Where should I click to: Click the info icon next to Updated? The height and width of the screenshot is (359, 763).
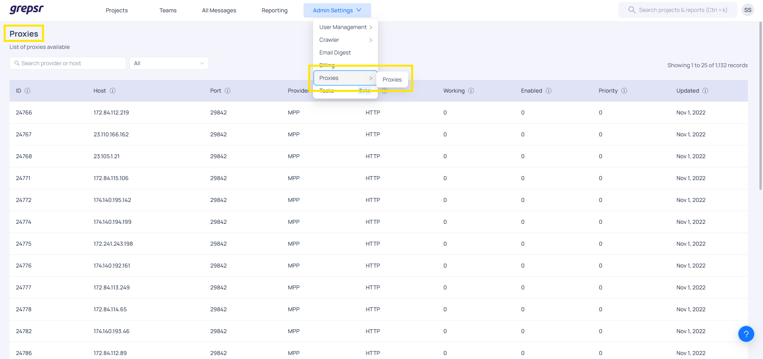(x=705, y=91)
